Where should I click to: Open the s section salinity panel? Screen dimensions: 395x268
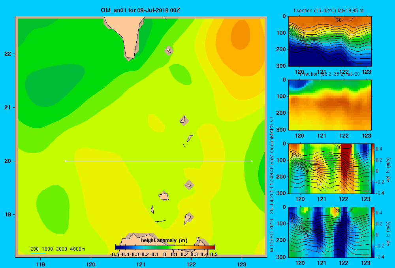pos(330,105)
